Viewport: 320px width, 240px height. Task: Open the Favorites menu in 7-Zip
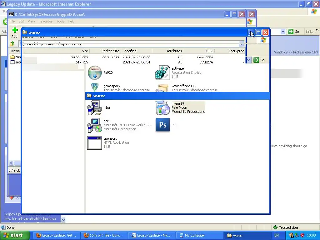coord(46,21)
